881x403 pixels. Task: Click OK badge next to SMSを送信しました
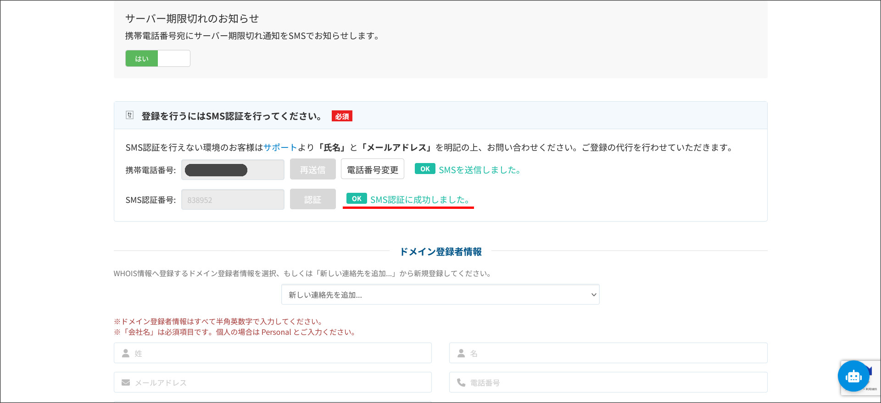(425, 169)
